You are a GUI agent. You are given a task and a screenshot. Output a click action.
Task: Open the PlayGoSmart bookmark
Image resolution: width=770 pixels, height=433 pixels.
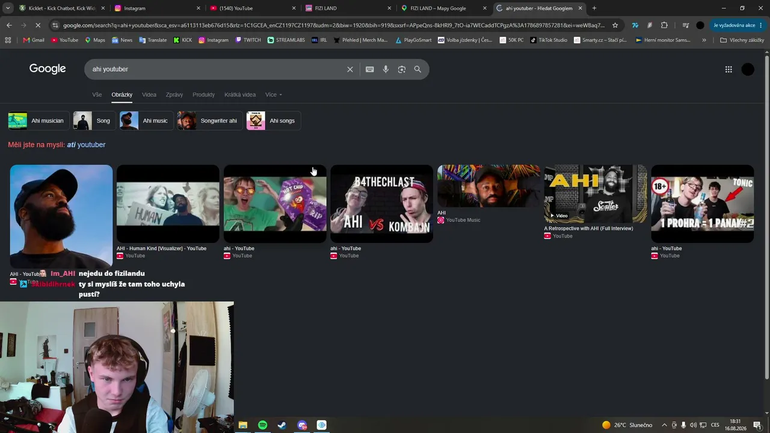pos(413,40)
